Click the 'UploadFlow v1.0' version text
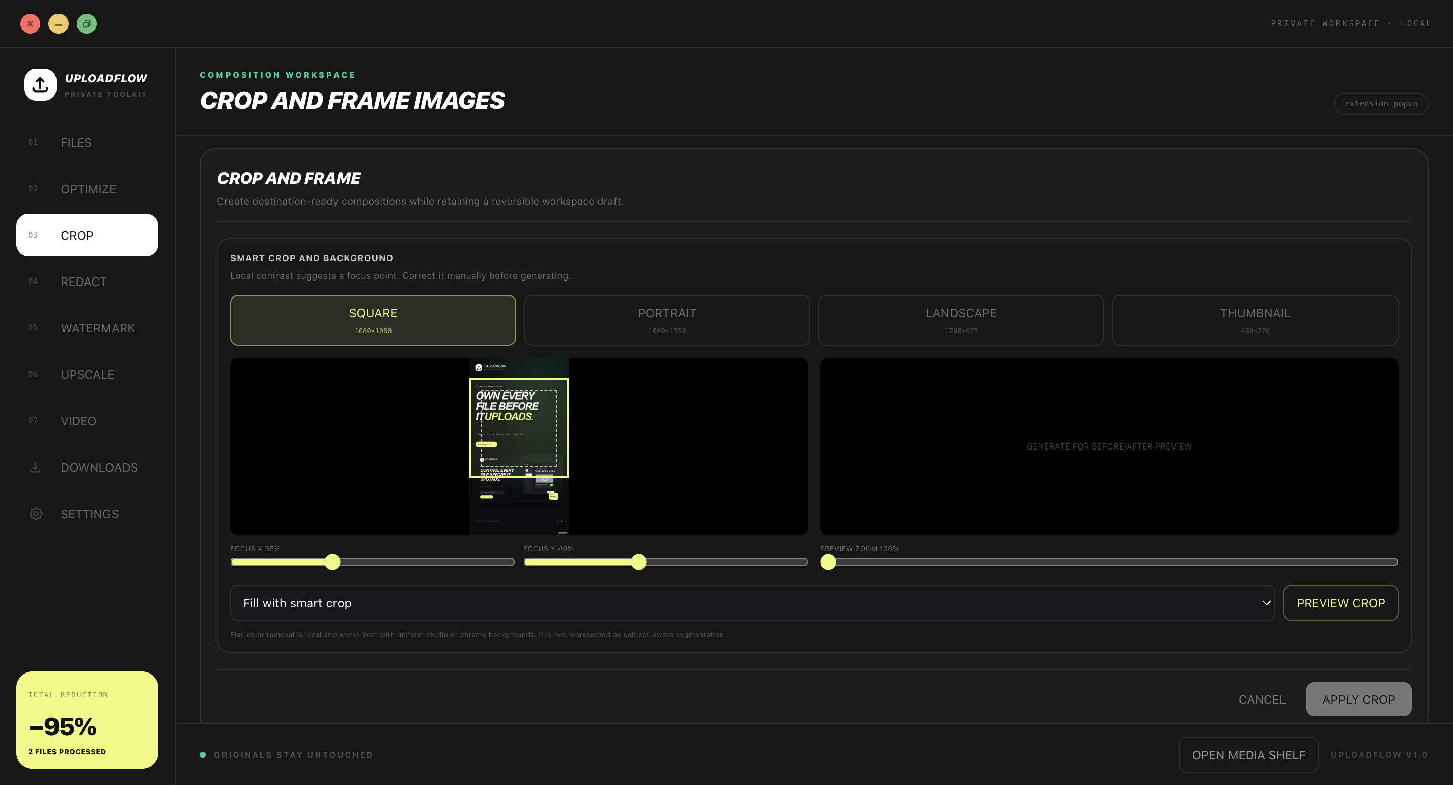 pyautogui.click(x=1379, y=755)
